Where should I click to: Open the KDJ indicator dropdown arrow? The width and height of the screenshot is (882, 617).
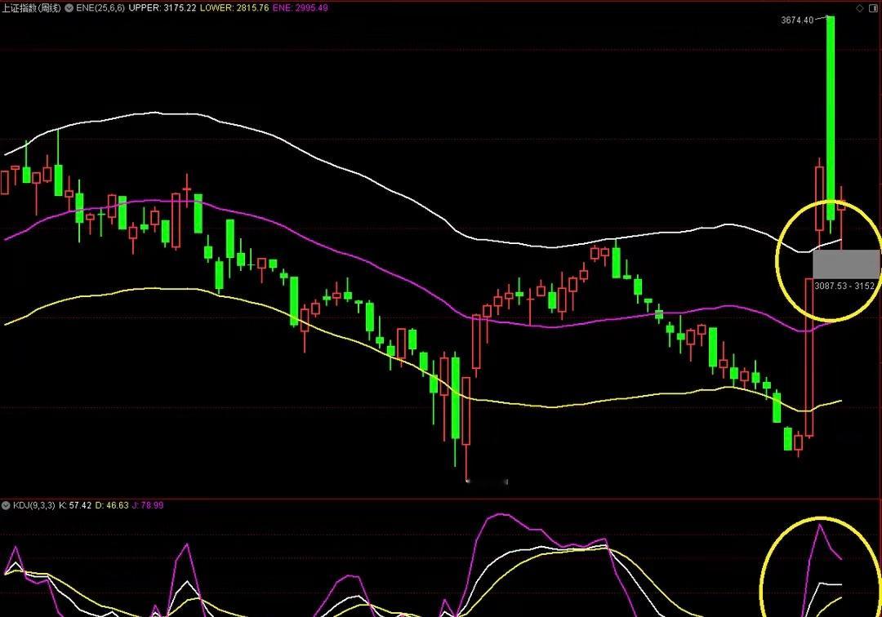7,505
